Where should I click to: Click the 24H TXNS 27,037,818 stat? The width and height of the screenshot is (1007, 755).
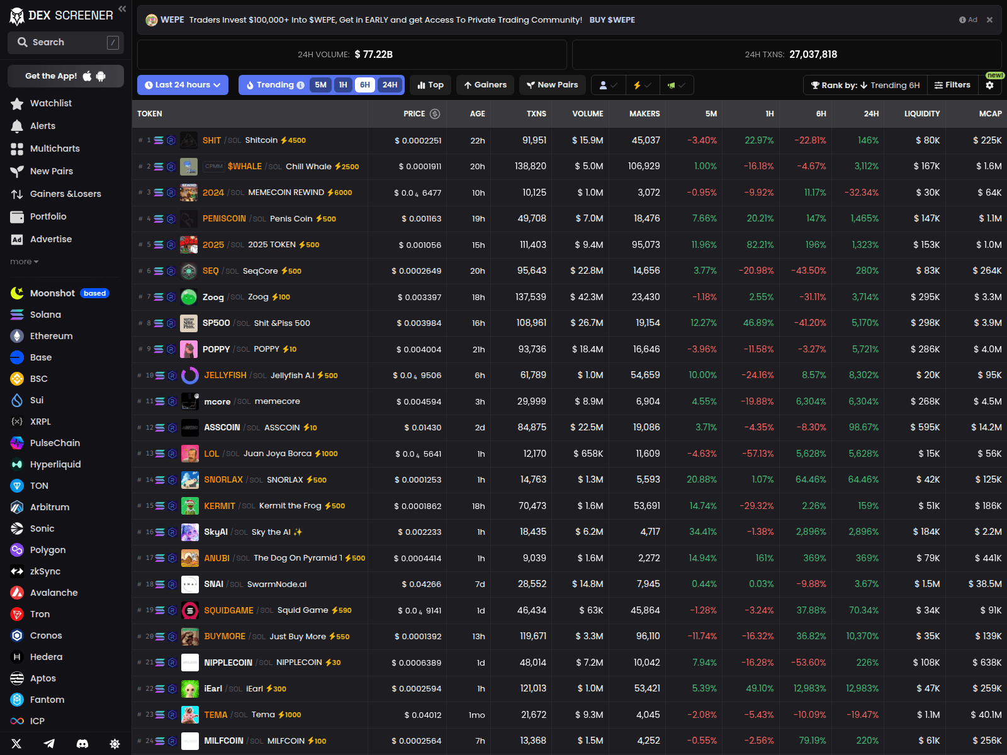click(787, 55)
